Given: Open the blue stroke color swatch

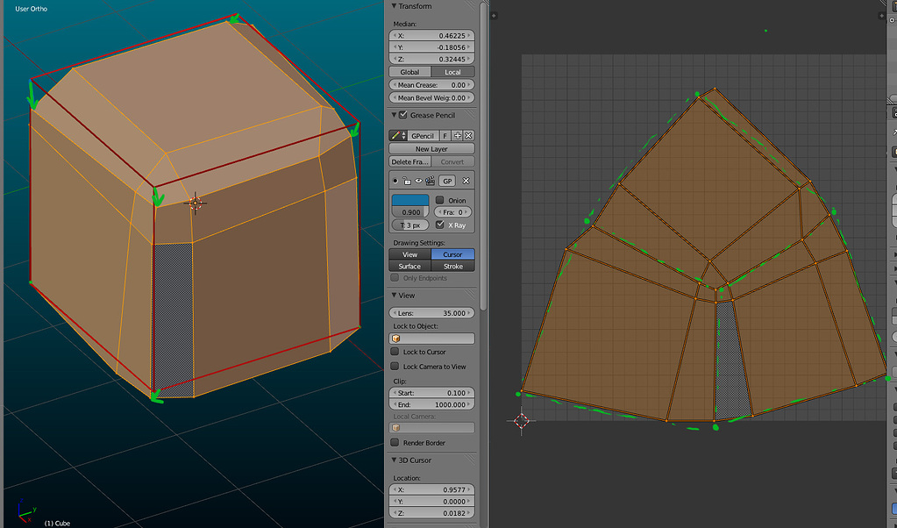Looking at the screenshot, I should point(410,200).
